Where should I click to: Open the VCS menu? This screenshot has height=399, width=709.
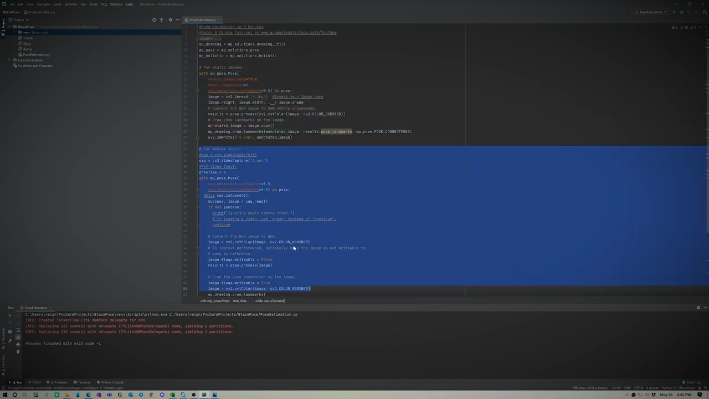coord(104,4)
